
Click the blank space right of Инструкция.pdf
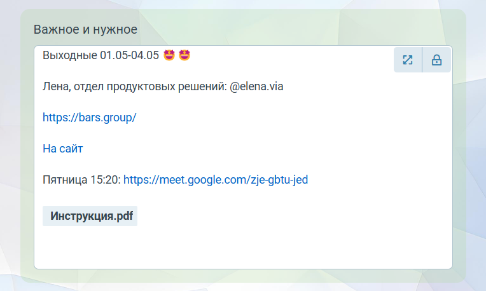tap(286, 216)
